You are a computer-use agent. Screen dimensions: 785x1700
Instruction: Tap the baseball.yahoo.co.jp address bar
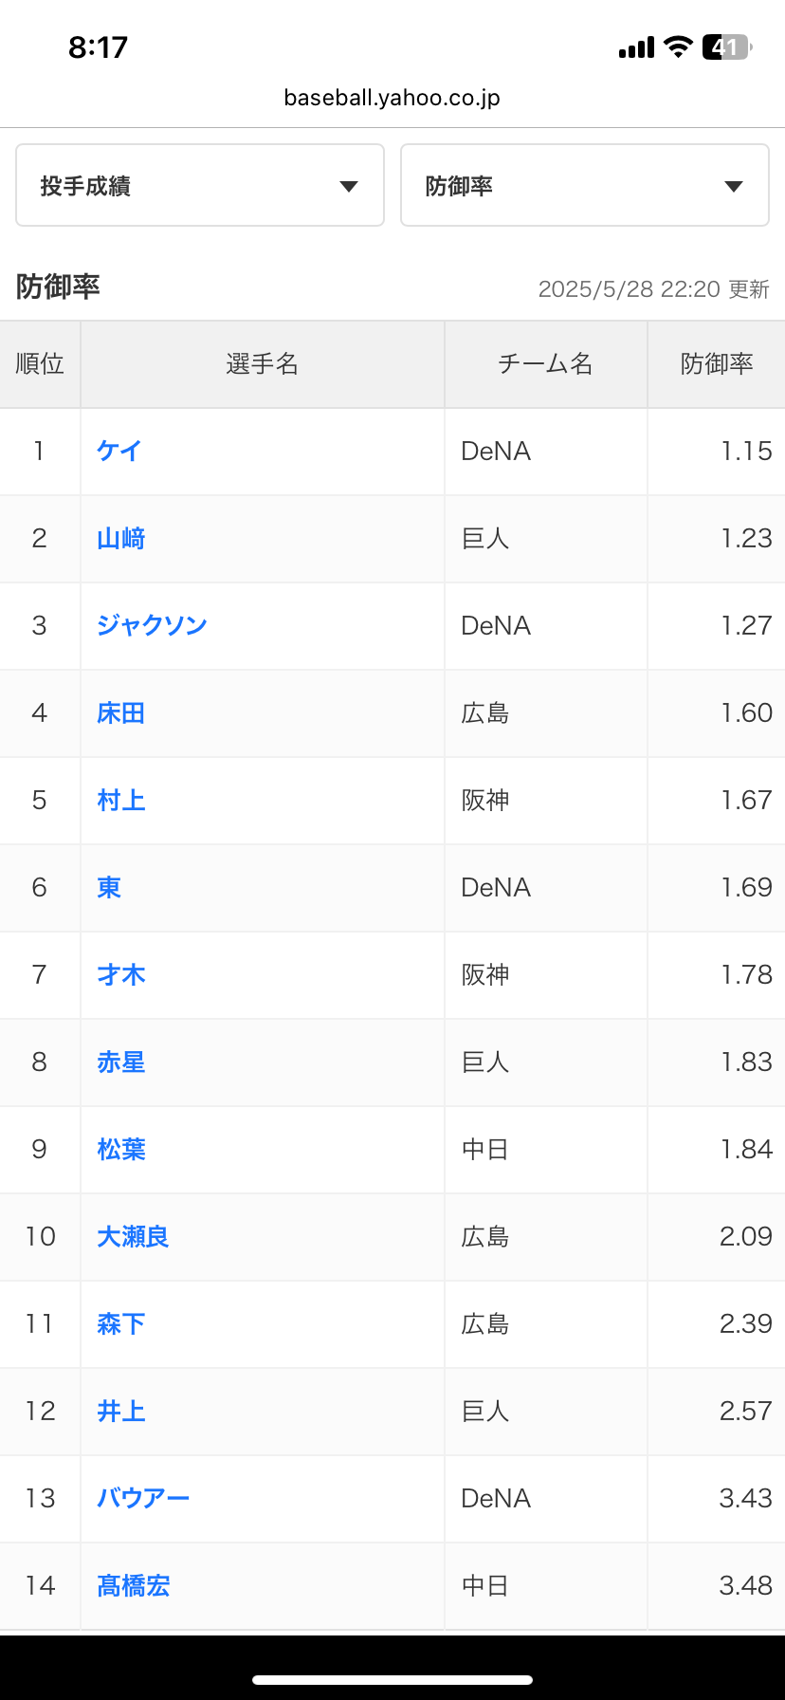pos(392,98)
